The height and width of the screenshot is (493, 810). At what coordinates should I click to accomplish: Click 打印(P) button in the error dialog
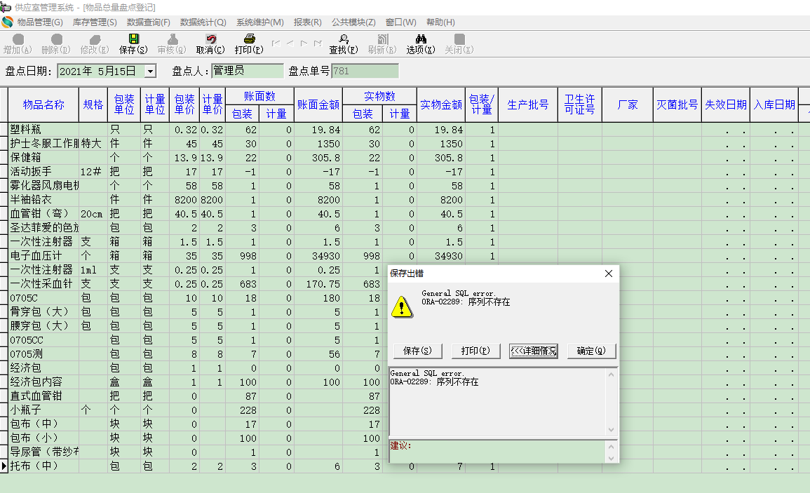[475, 351]
